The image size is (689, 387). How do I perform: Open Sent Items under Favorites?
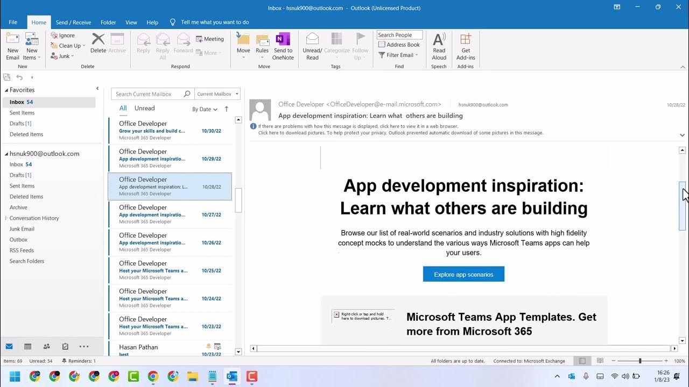22,113
